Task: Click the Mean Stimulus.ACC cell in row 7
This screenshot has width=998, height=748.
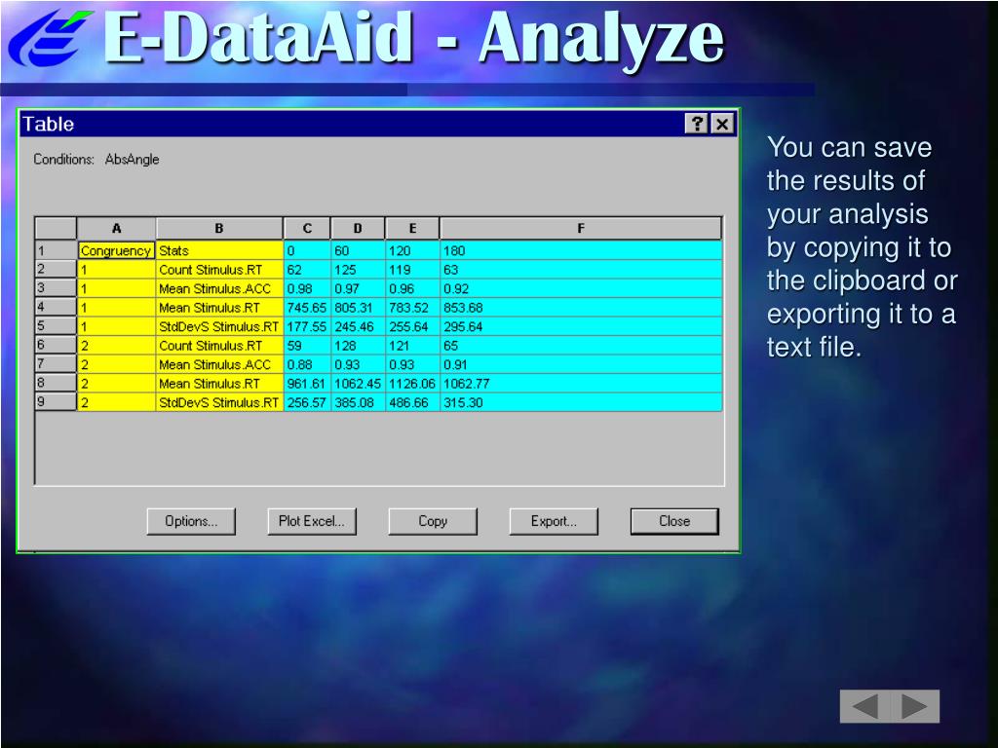Action: coord(219,365)
